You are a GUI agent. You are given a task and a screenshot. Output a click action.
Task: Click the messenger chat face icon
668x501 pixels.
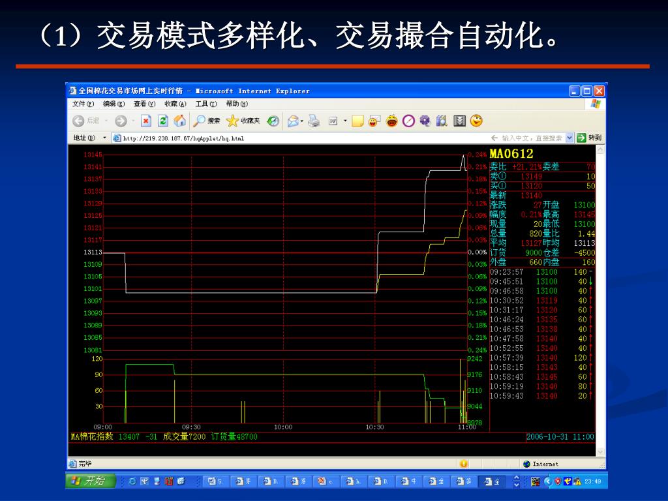point(374,121)
